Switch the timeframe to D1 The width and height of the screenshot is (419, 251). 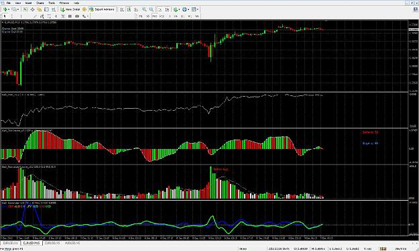pyautogui.click(x=182, y=16)
